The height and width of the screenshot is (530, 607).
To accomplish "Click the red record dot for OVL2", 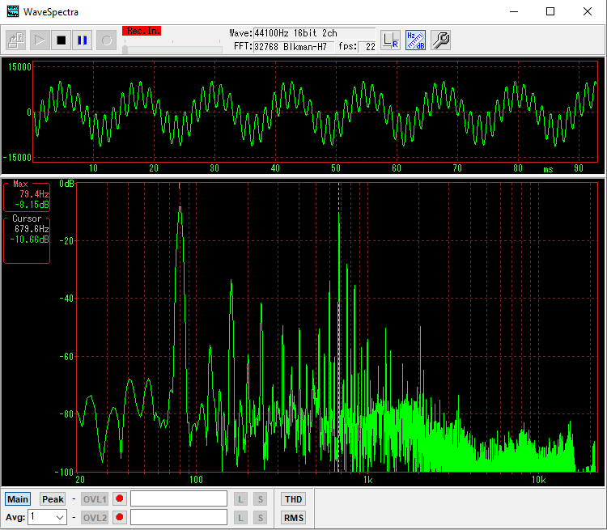I will [x=120, y=517].
